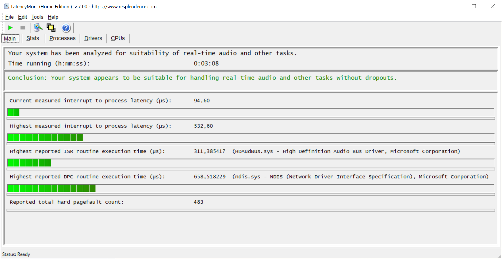Screen dimensions: 502x259
Task: Show the Processes tab
Action: point(62,39)
